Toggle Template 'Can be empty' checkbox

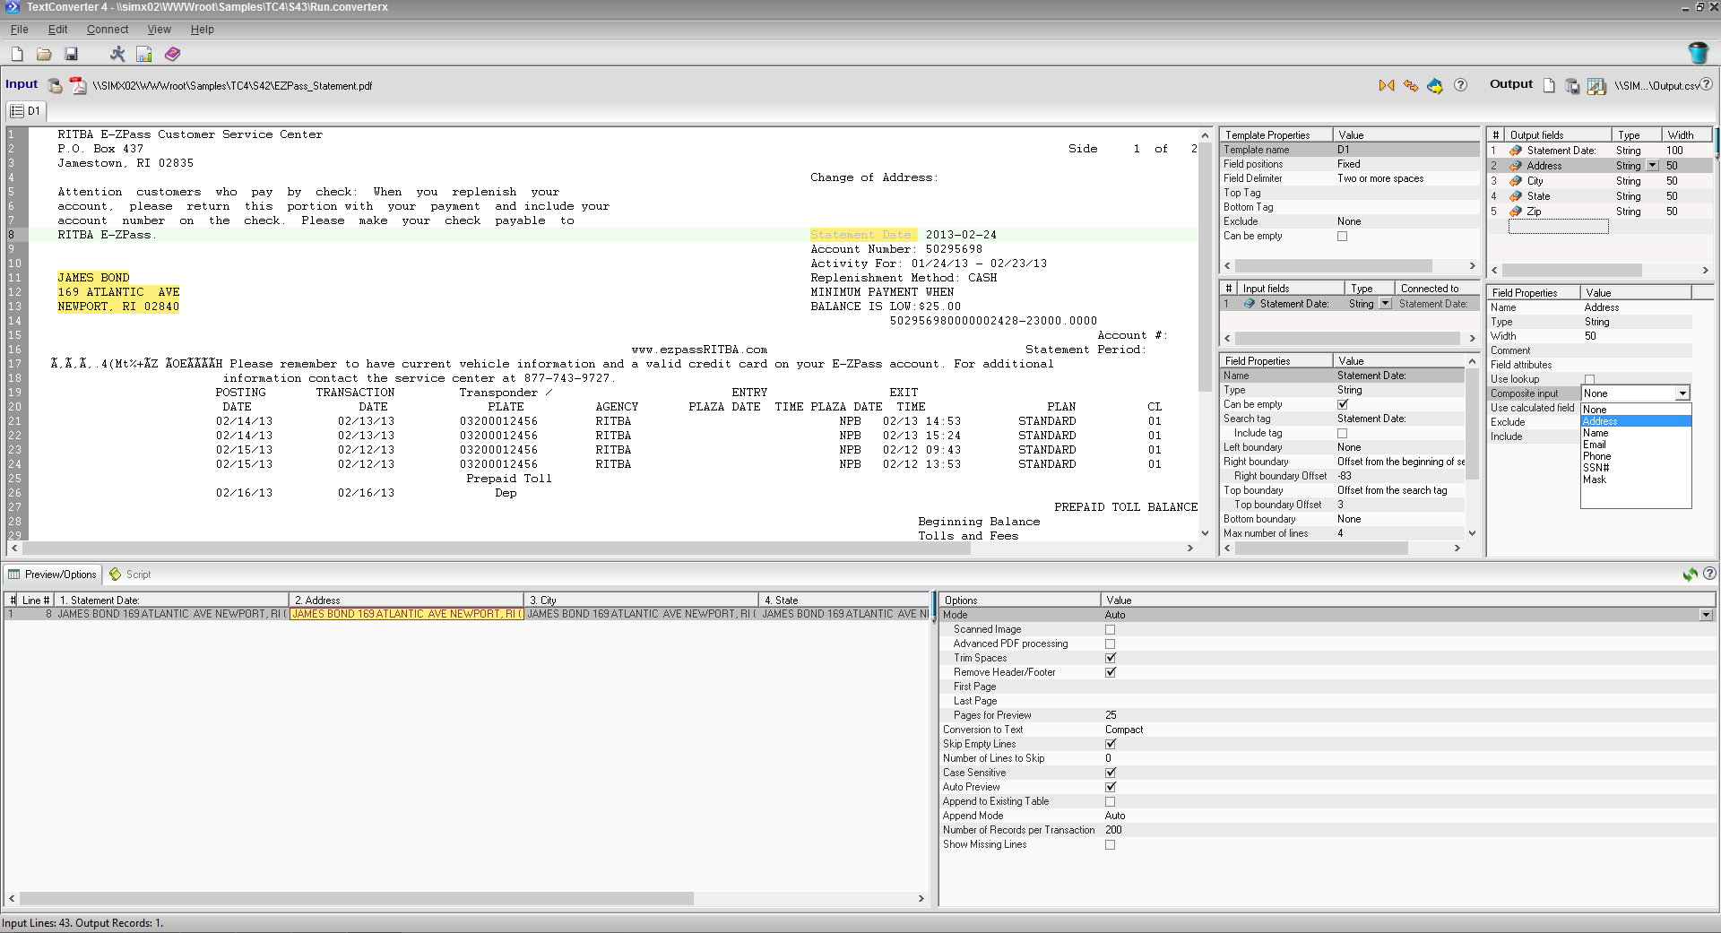[1342, 237]
